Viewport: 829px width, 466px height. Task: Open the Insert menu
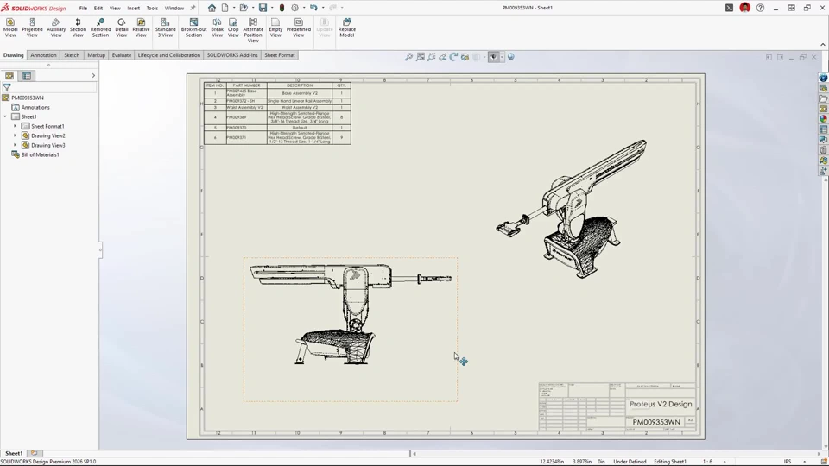click(133, 8)
